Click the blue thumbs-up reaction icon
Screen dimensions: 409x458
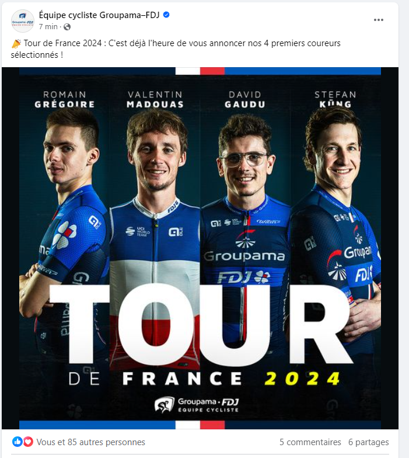click(18, 442)
